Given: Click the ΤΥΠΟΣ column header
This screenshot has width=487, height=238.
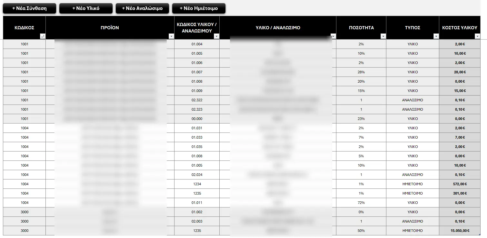Looking at the screenshot, I should click(x=412, y=27).
